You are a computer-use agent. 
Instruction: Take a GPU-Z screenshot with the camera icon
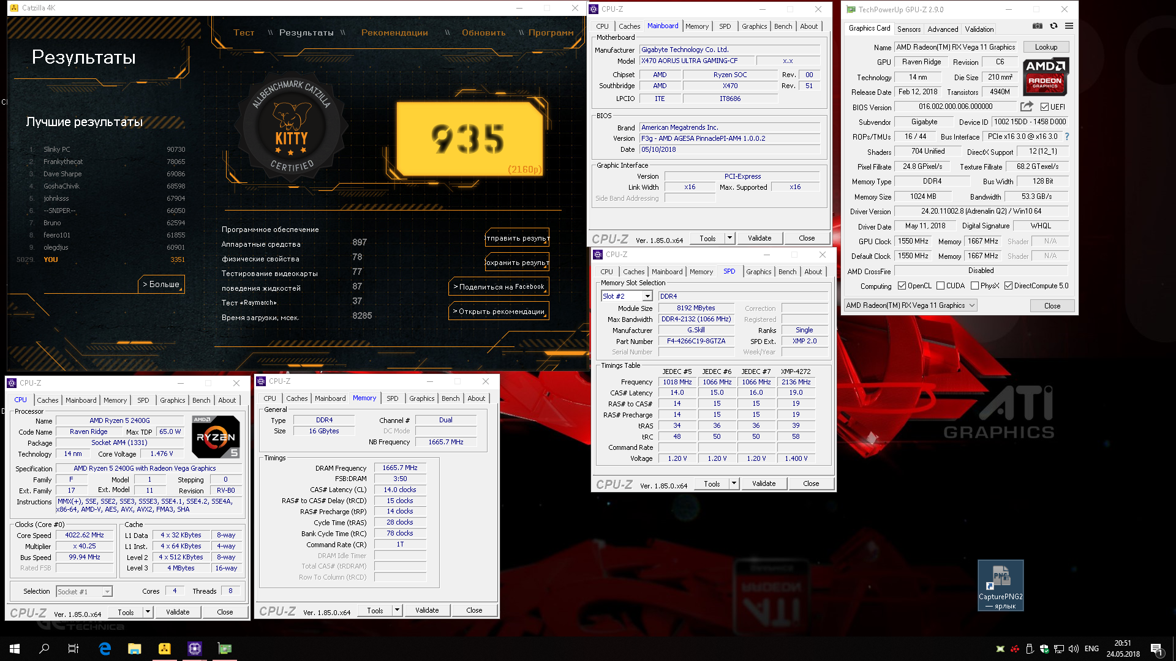pos(1037,26)
